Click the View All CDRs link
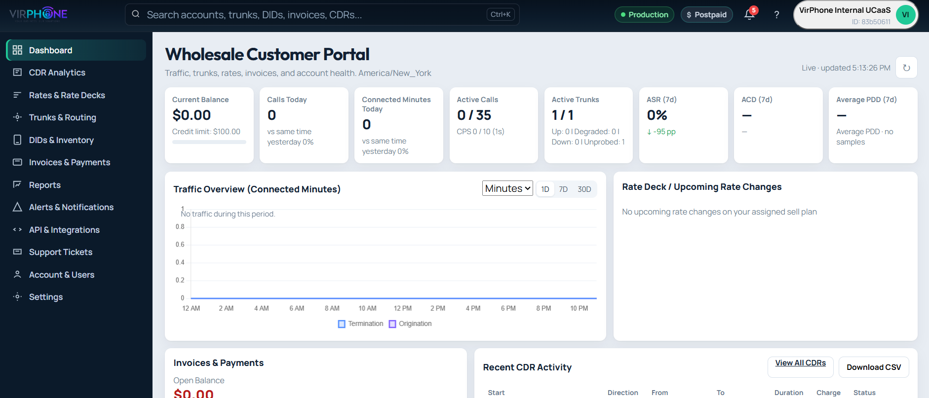 point(800,363)
